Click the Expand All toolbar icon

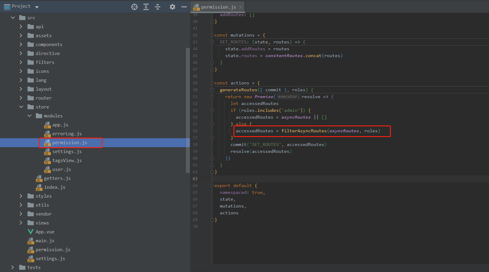pyautogui.click(x=146, y=7)
